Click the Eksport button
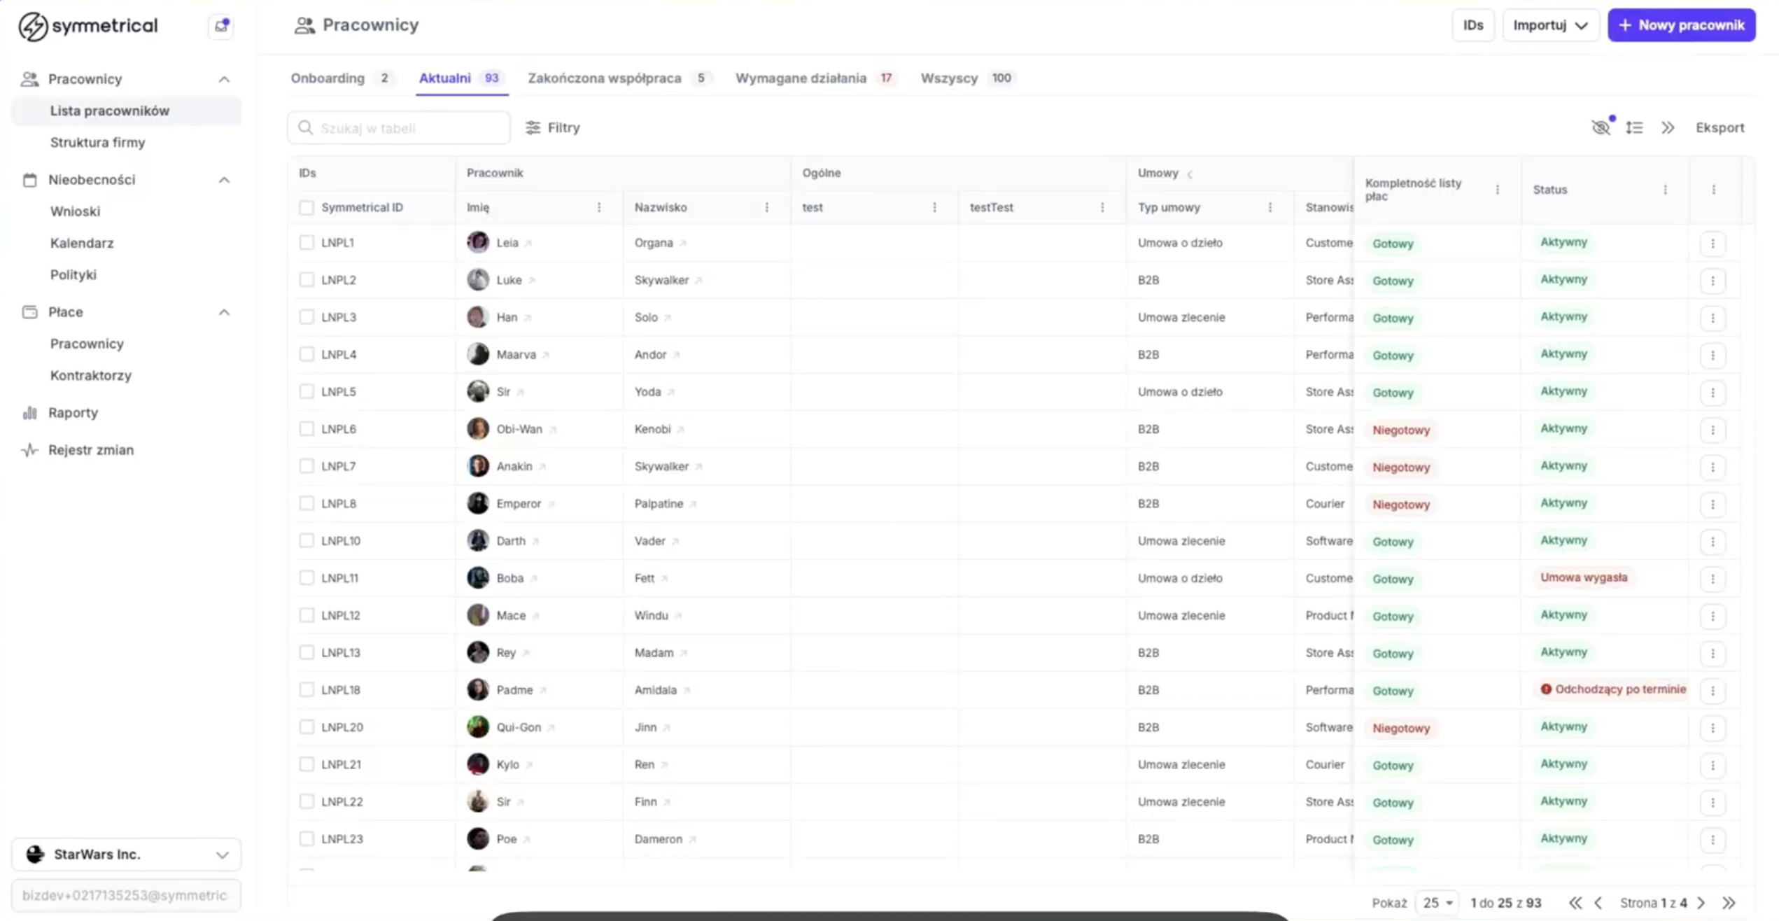 pyautogui.click(x=1720, y=127)
